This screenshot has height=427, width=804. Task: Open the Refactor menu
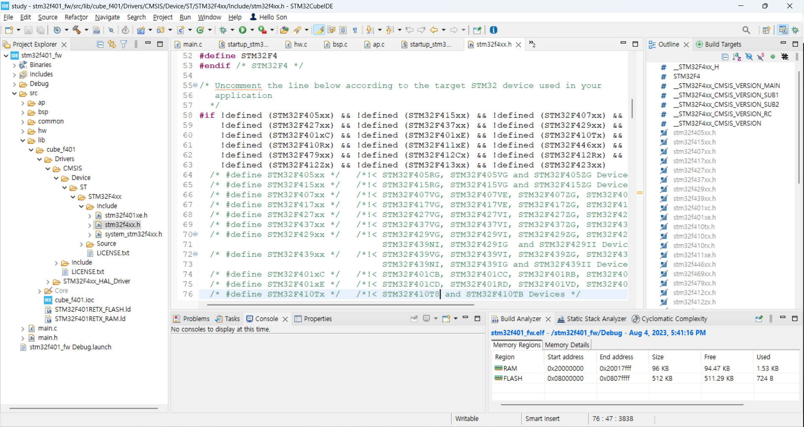tap(76, 17)
